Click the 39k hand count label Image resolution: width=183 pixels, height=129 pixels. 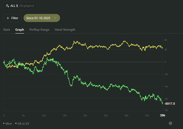pos(162,115)
